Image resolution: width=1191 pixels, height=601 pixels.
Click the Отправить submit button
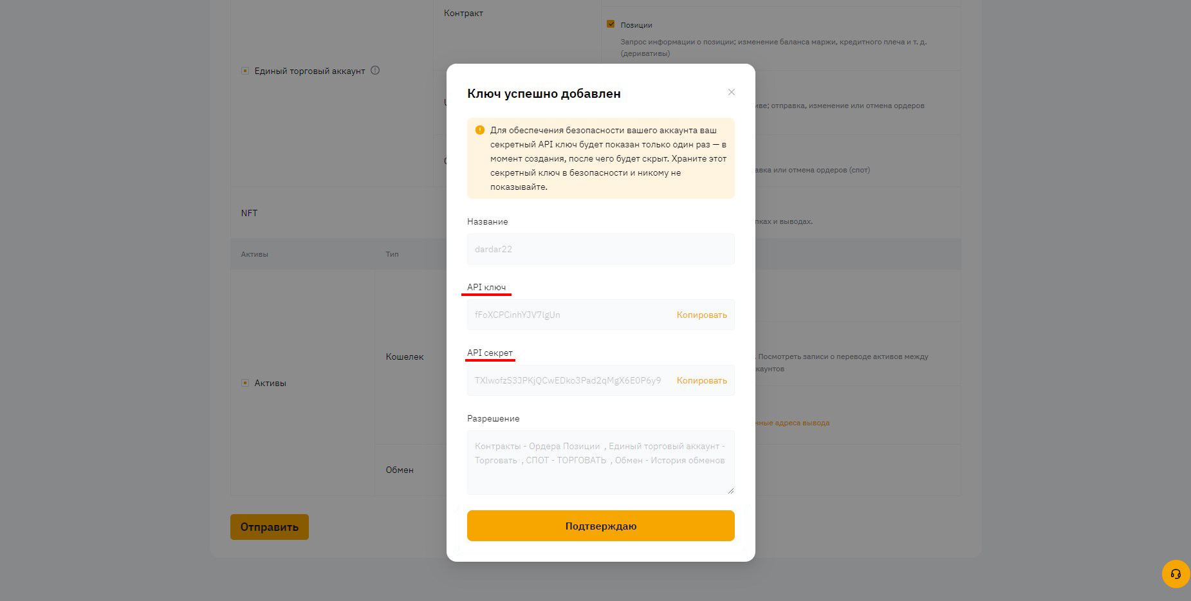[x=270, y=527]
